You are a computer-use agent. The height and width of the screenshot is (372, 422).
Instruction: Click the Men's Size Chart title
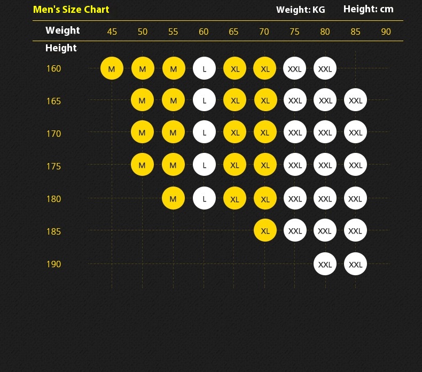pos(71,9)
